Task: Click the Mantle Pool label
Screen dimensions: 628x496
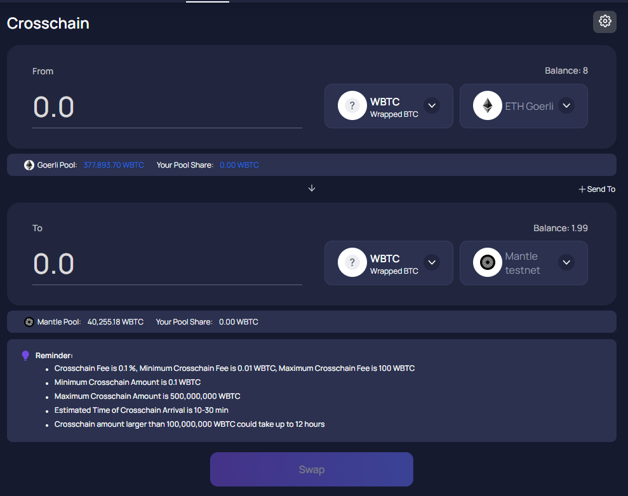Action: [x=59, y=322]
